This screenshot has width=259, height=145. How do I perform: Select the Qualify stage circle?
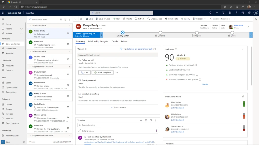pos(123,32)
